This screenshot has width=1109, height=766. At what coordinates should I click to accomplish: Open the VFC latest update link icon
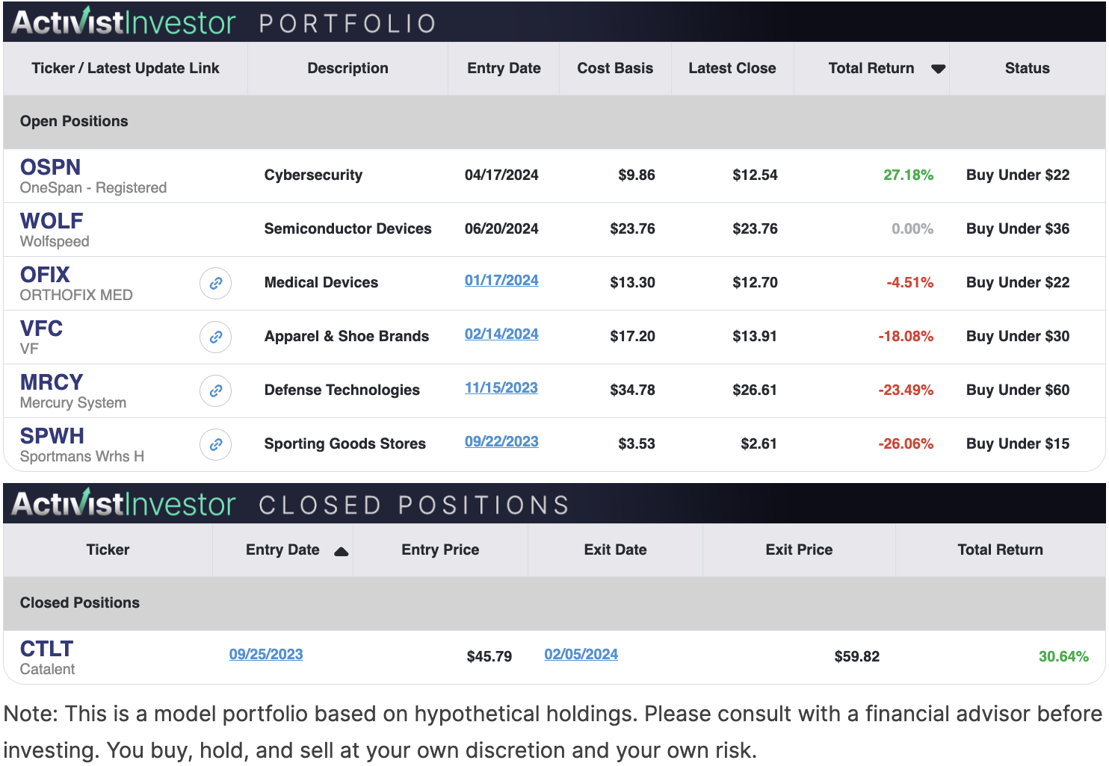(215, 337)
